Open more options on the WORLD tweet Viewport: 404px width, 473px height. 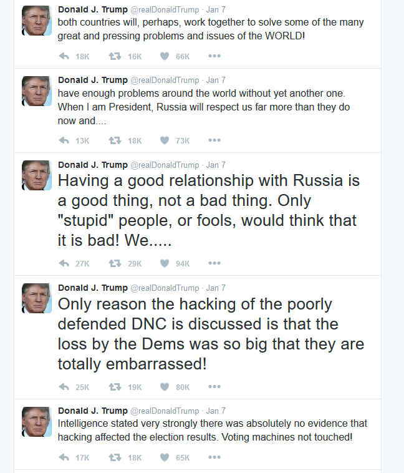[214, 56]
